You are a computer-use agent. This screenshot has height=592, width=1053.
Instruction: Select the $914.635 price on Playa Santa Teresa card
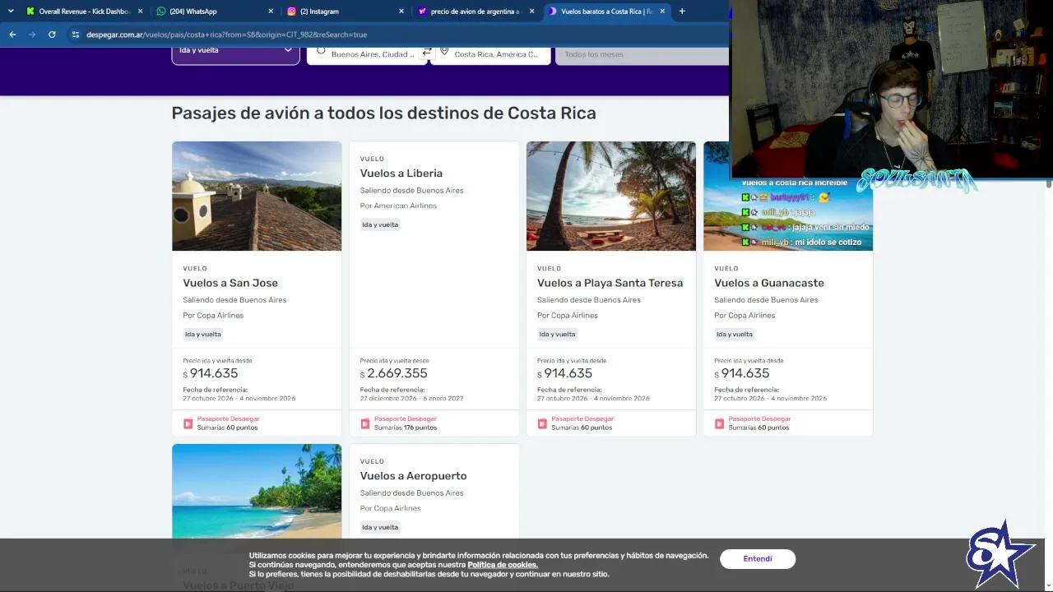pyautogui.click(x=565, y=373)
